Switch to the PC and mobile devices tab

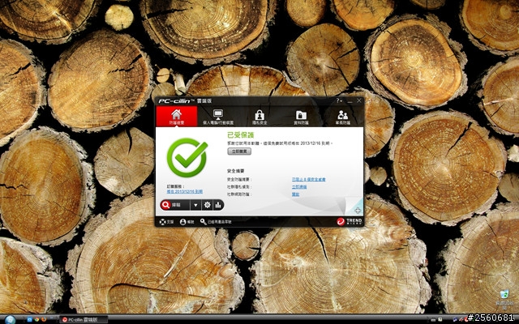(x=218, y=117)
